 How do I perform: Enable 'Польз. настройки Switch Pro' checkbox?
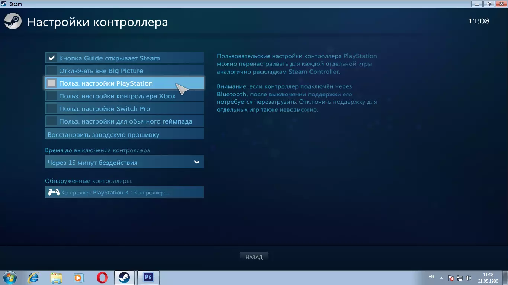(52, 109)
